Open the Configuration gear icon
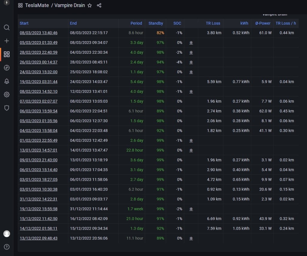The width and height of the screenshot is (307, 256). coord(7,95)
